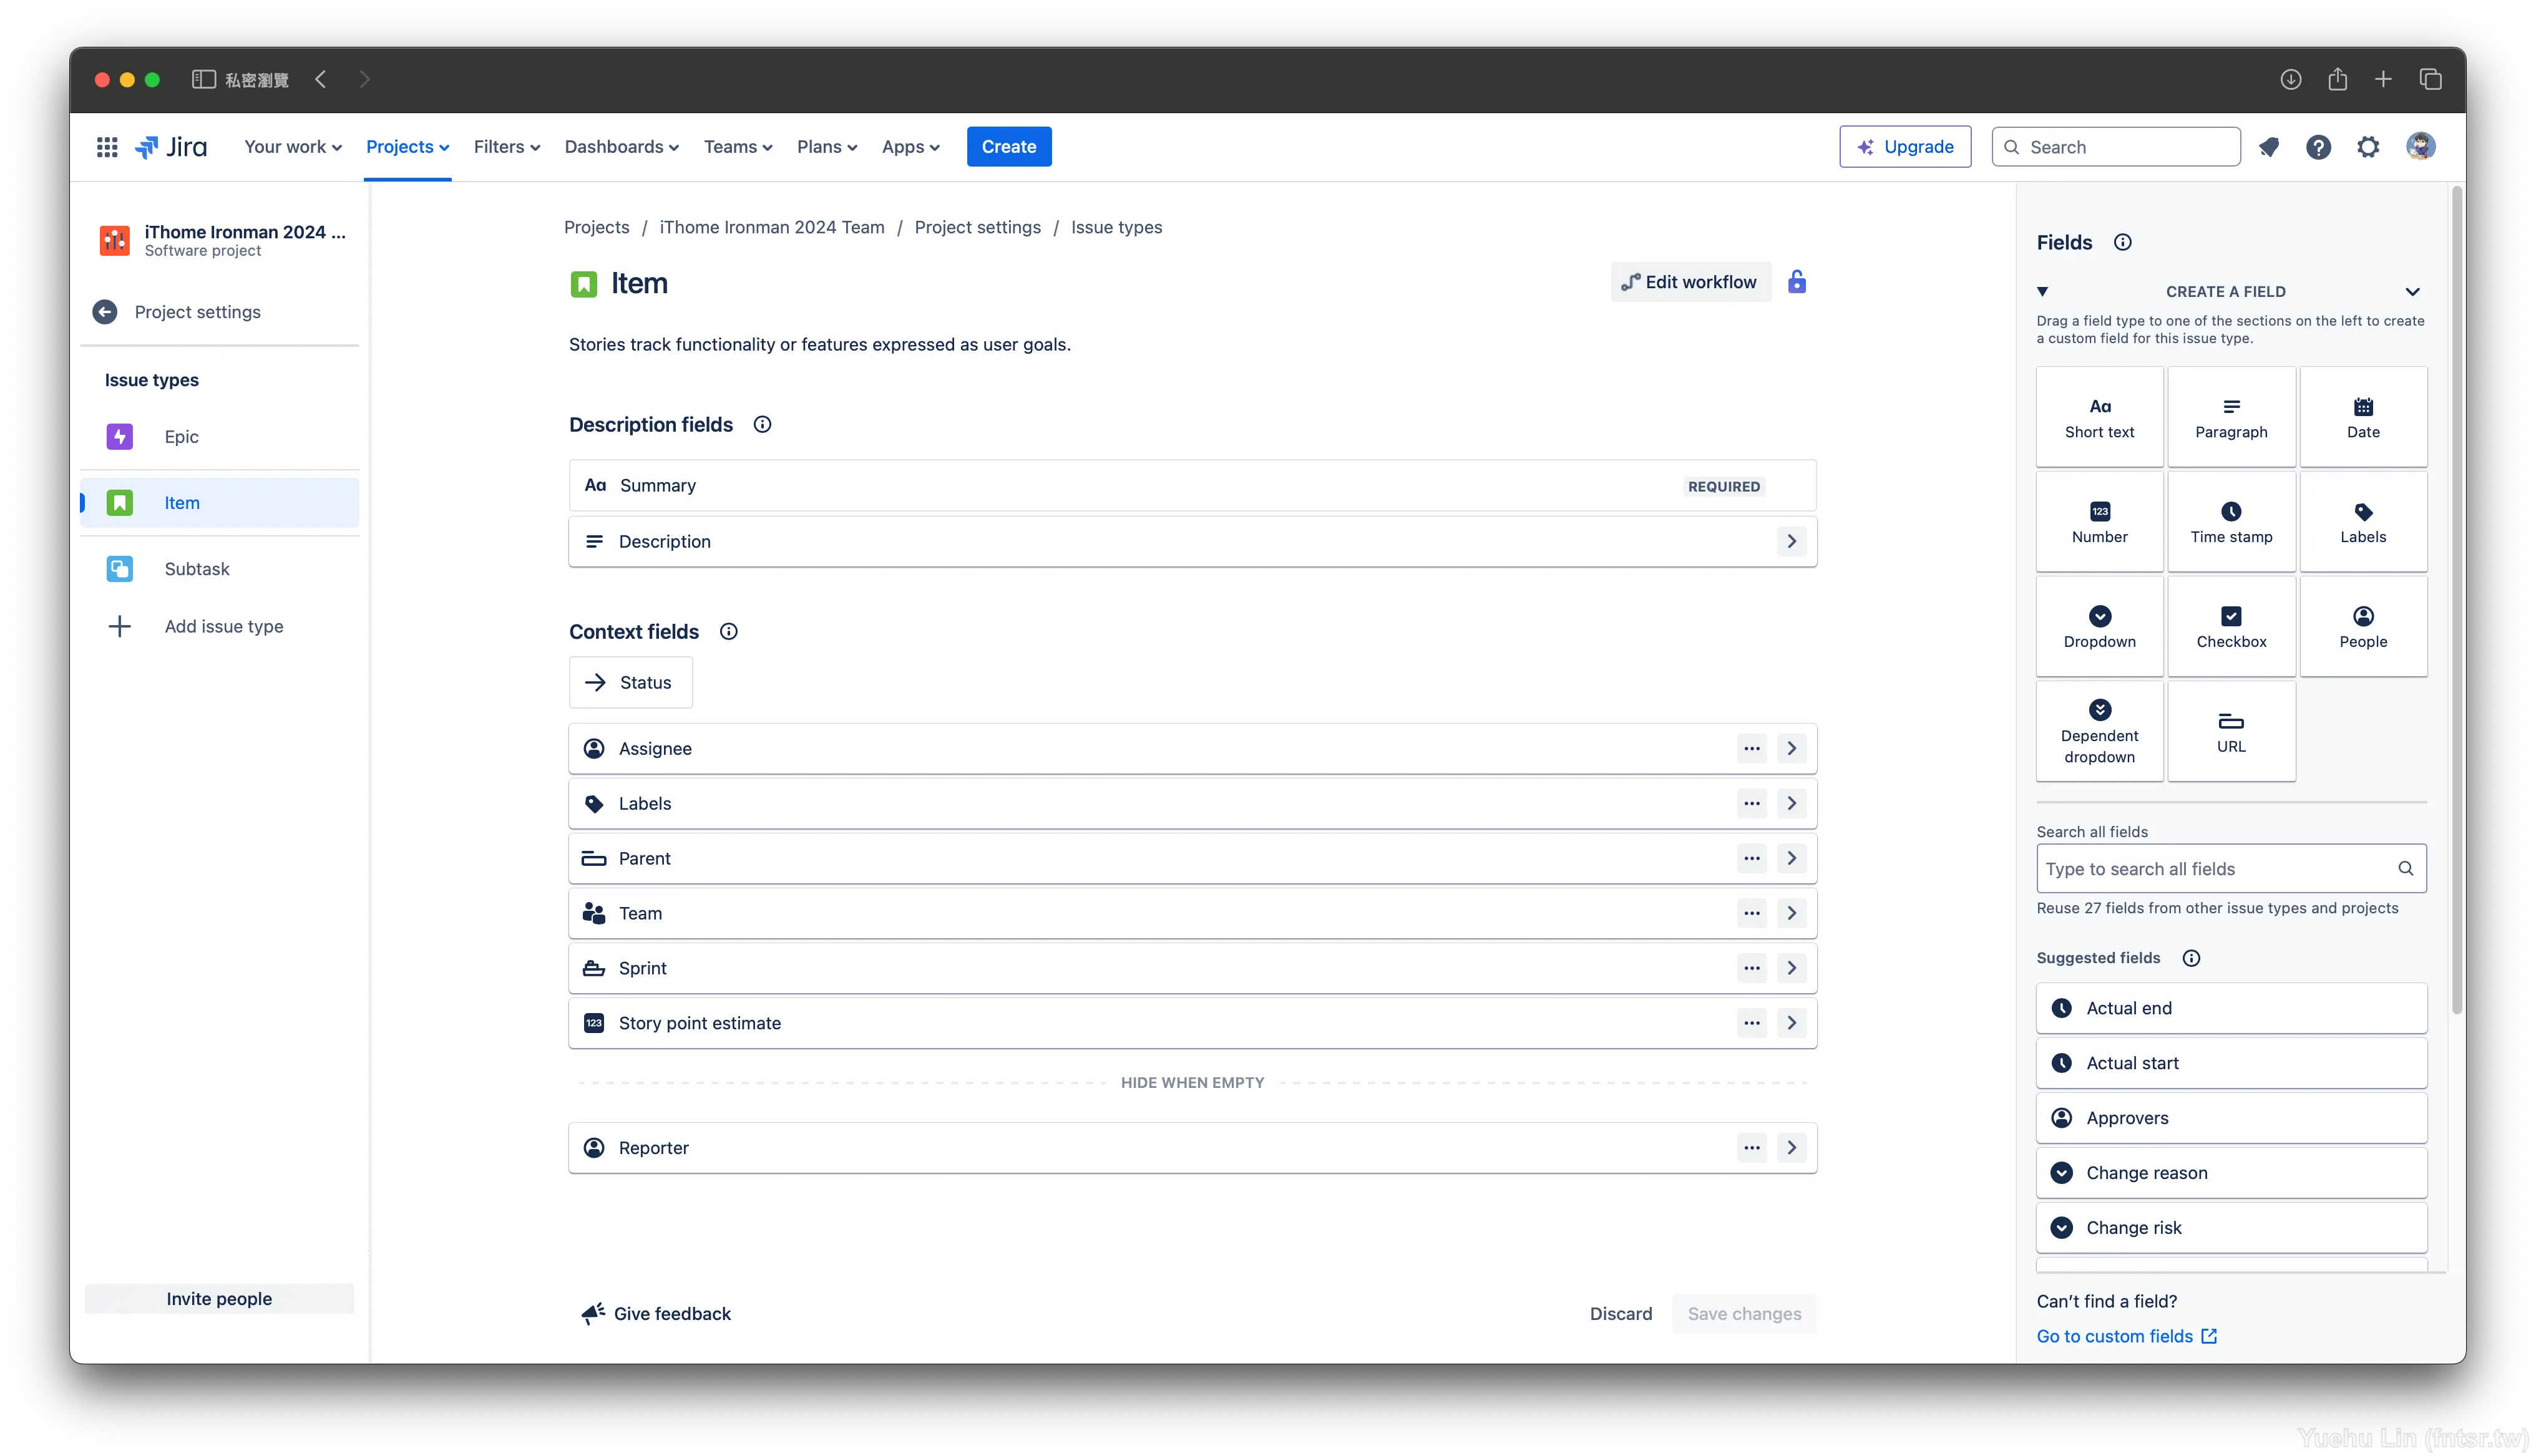This screenshot has width=2536, height=1456.
Task: Expand the Assignee context field
Action: (x=1792, y=747)
